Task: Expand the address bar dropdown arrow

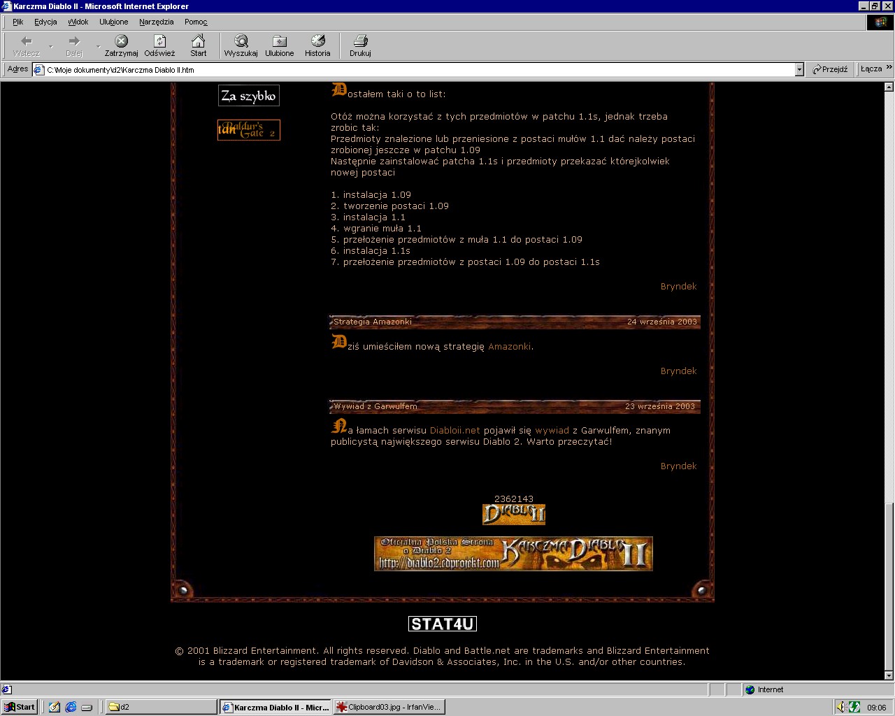Action: point(799,69)
